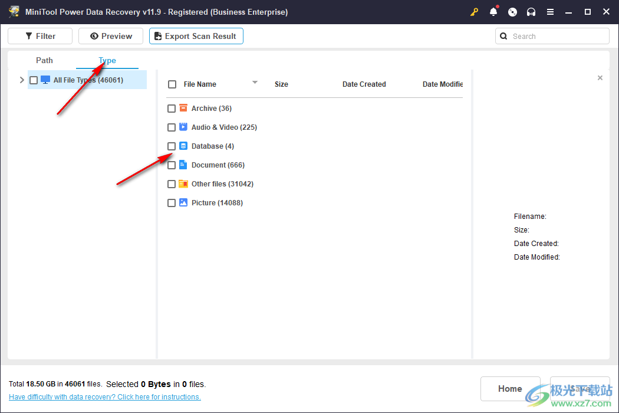Image resolution: width=619 pixels, height=413 pixels.
Task: Enable the All File Types checkbox
Action: (34, 80)
